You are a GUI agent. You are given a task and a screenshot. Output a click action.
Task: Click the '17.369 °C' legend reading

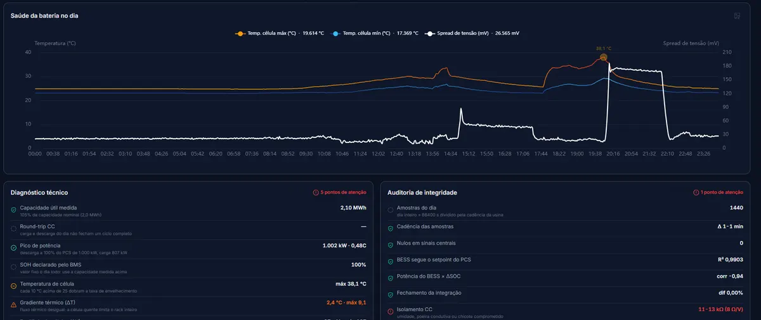point(407,33)
